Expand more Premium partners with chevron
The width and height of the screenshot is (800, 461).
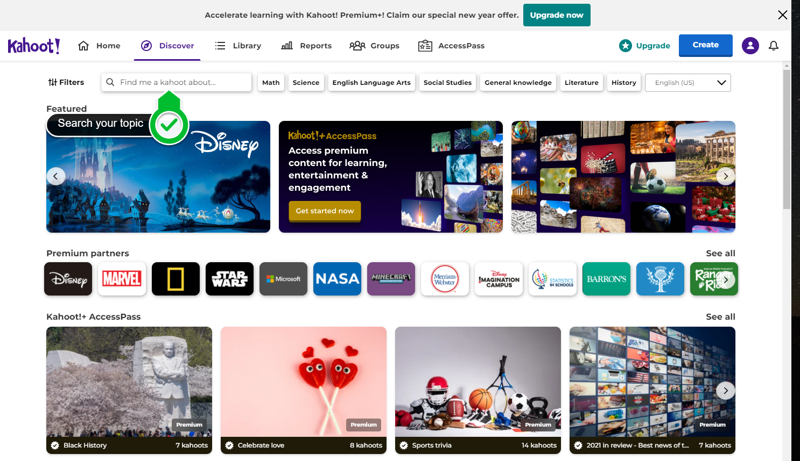point(726,279)
